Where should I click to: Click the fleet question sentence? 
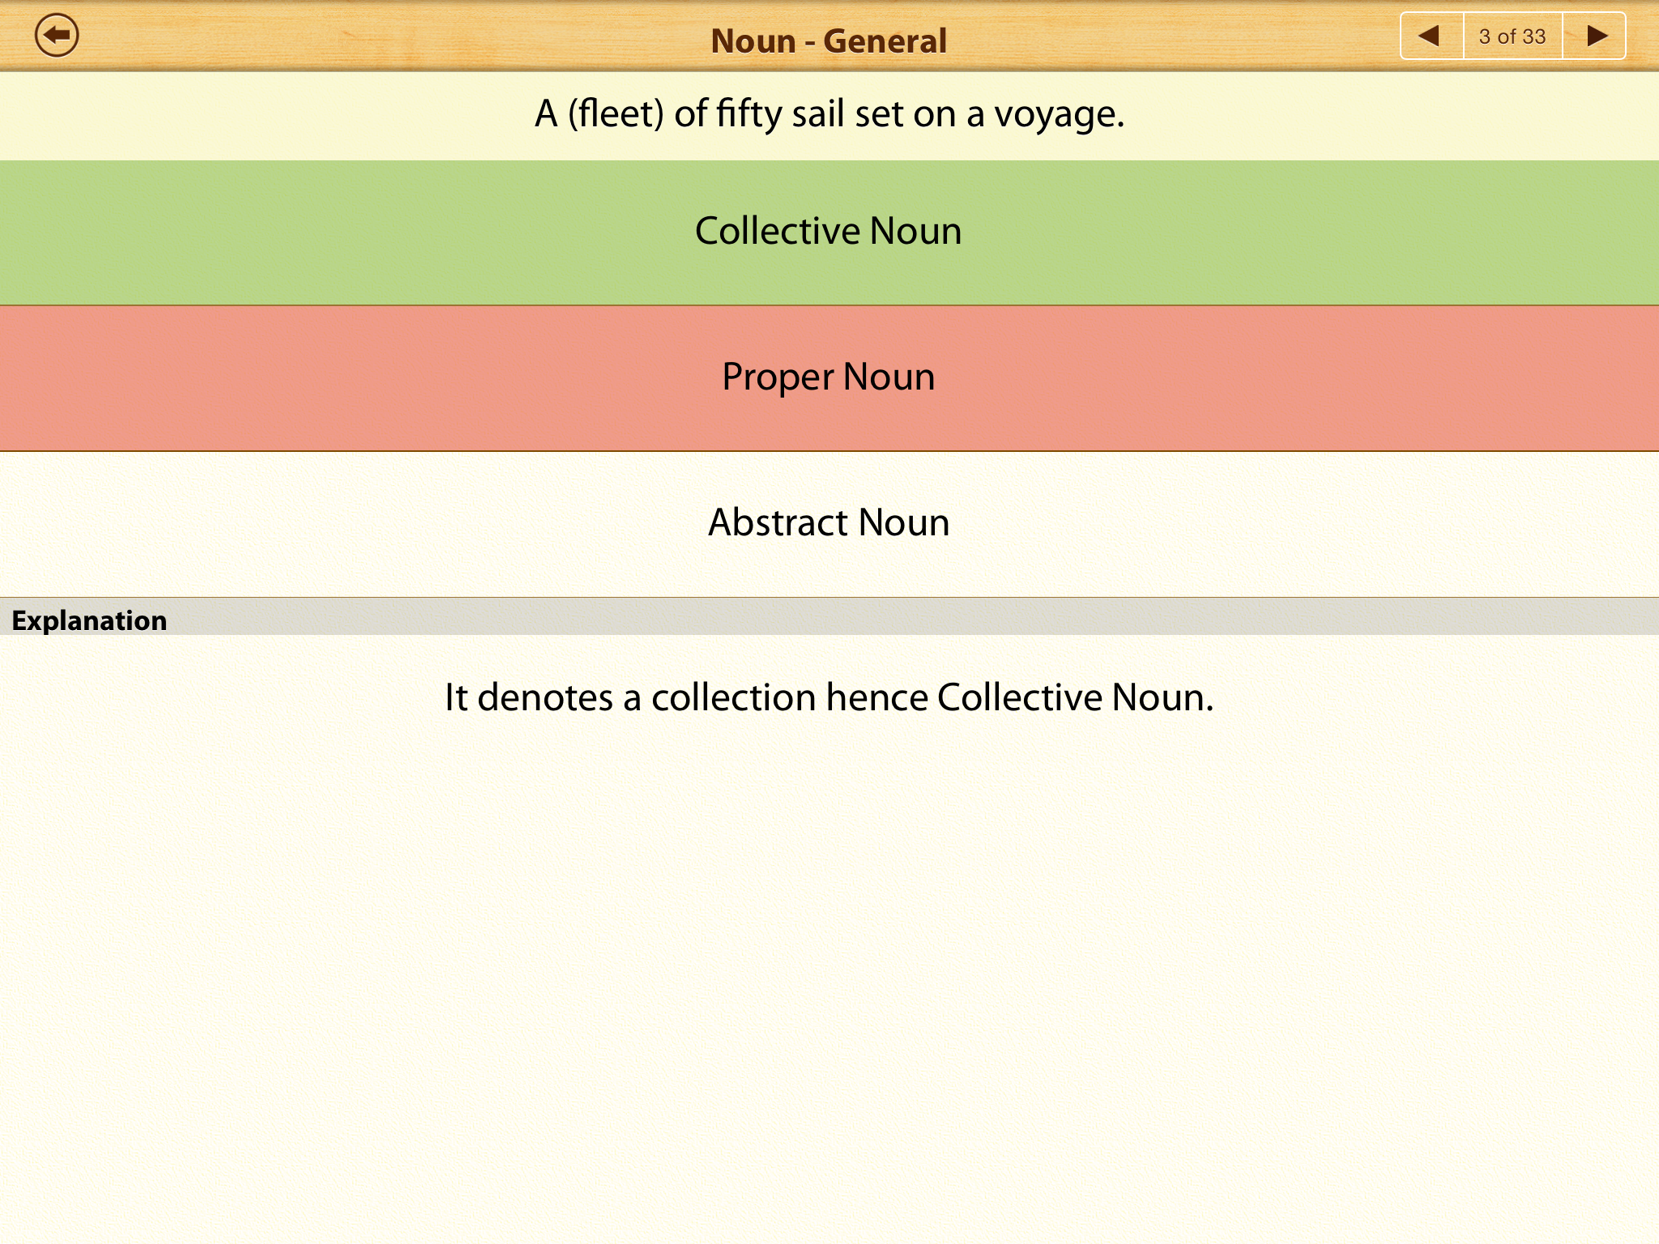pos(829,114)
